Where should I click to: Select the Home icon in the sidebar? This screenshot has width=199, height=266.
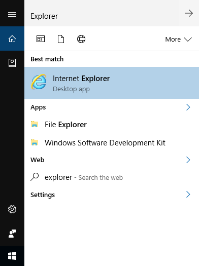point(12,39)
